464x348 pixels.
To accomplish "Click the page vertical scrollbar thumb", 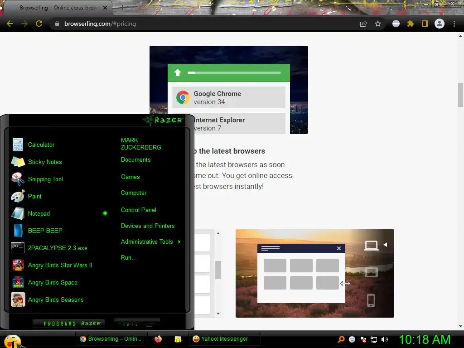I will (460, 95).
